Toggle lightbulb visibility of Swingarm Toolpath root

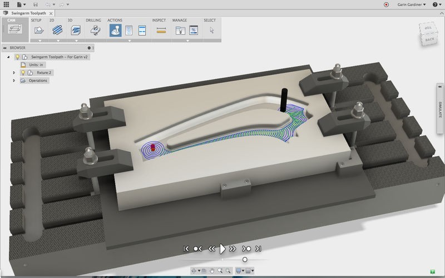point(17,57)
